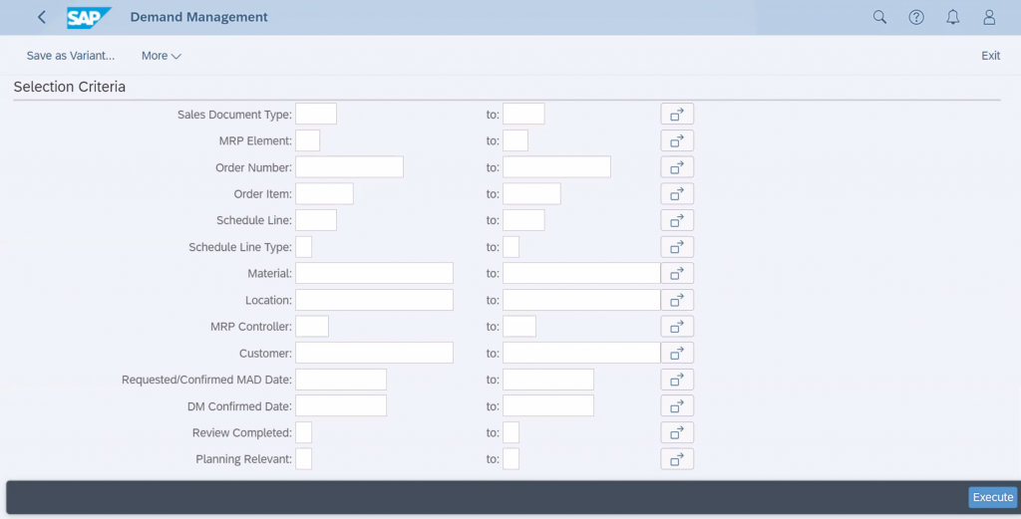Expand the More dropdown menu

tap(161, 56)
